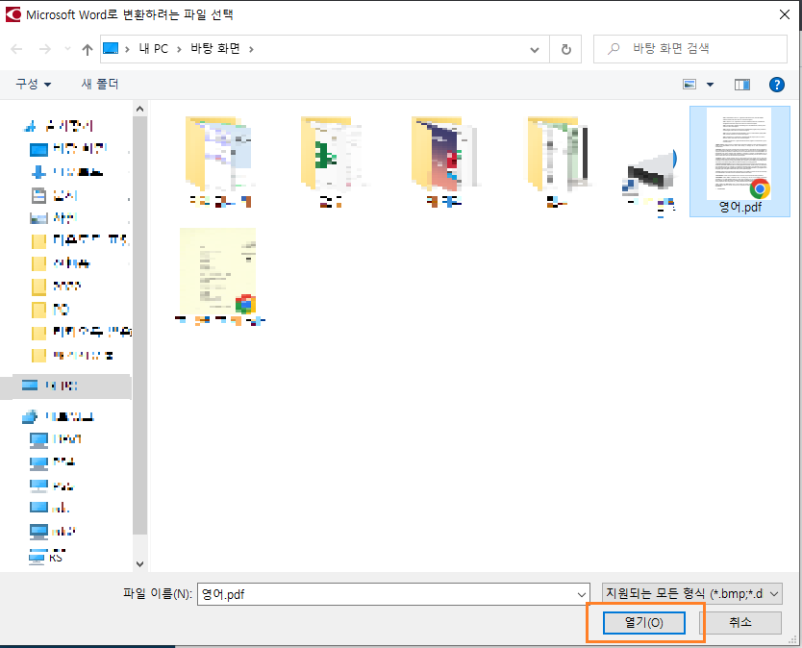
Task: Go back with the Back arrow
Action: pos(16,49)
